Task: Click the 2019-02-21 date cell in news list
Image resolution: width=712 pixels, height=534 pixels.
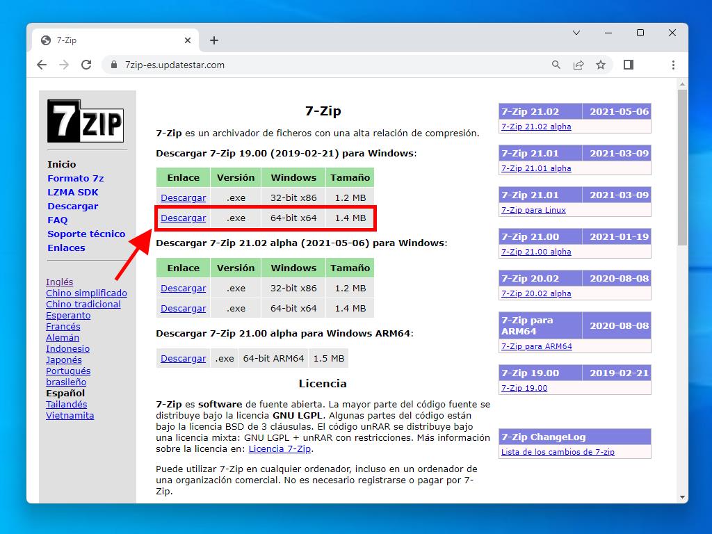Action: click(617, 373)
